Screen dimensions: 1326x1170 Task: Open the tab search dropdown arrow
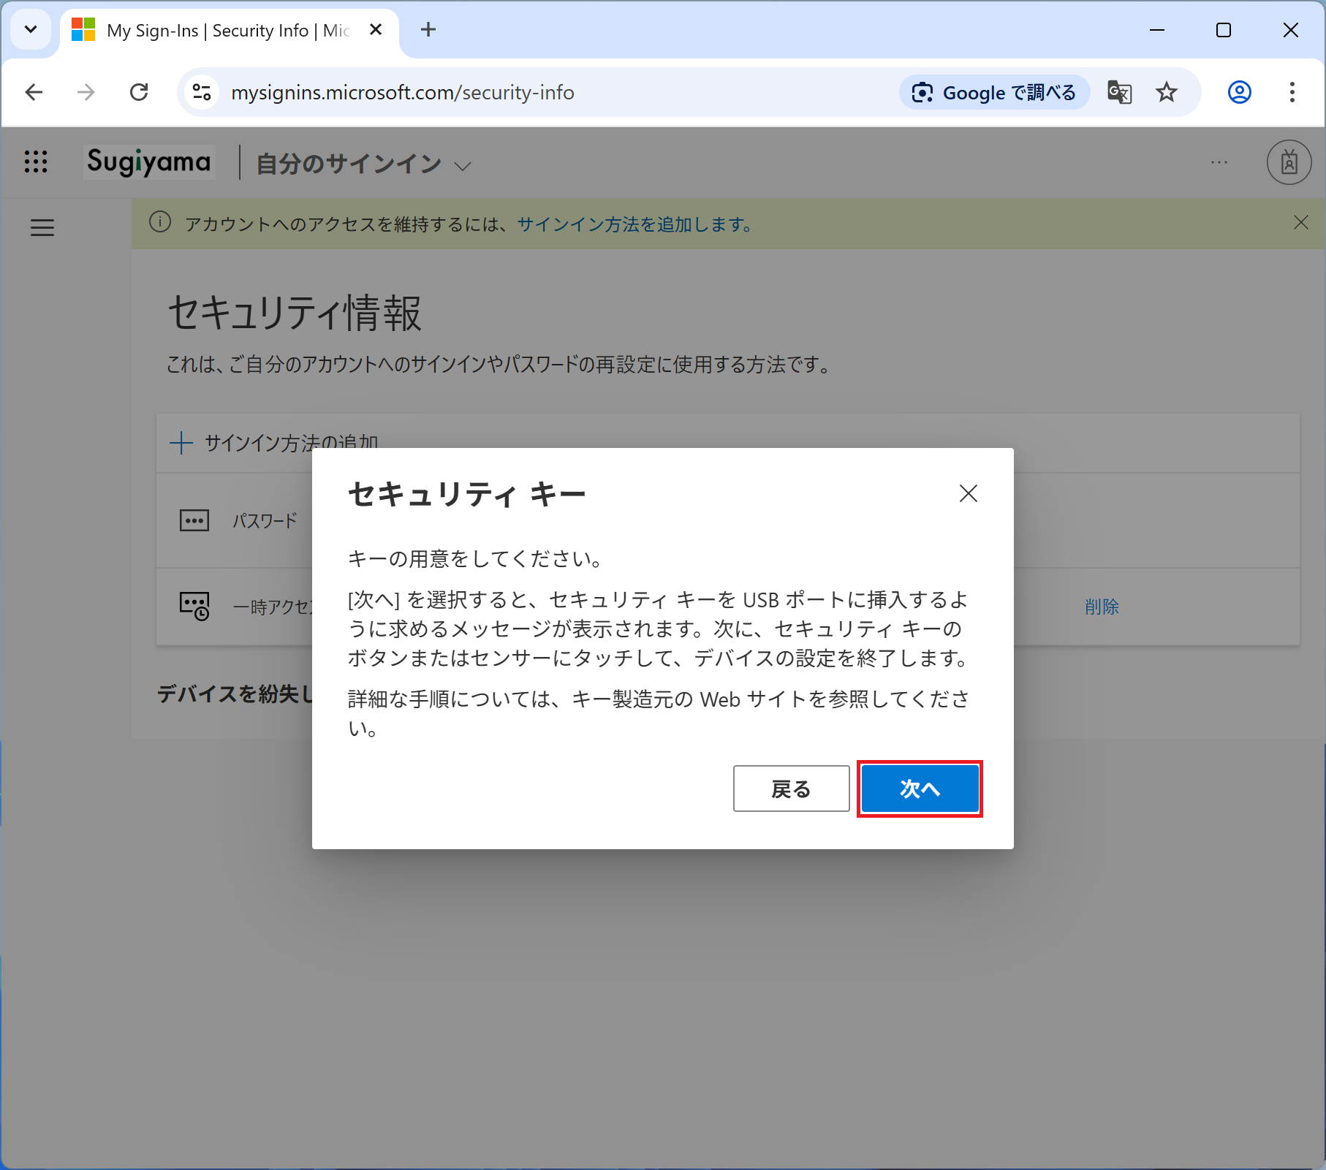click(31, 30)
